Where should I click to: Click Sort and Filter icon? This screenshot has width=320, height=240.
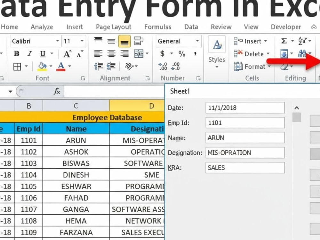pos(302,41)
